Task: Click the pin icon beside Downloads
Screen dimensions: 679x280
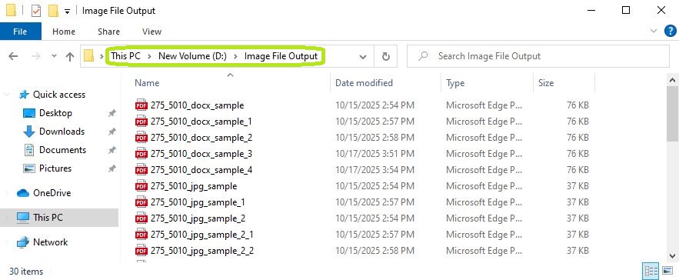Action: click(112, 132)
